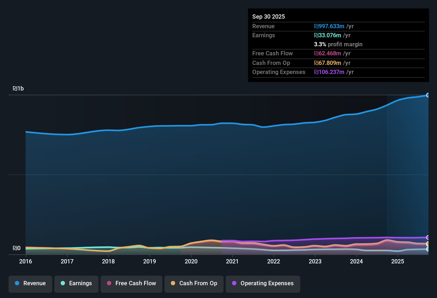Click the ₪997.633m Revenue value in the tooltip

point(329,26)
